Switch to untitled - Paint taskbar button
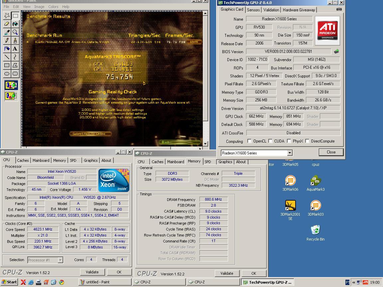 (x=105, y=282)
